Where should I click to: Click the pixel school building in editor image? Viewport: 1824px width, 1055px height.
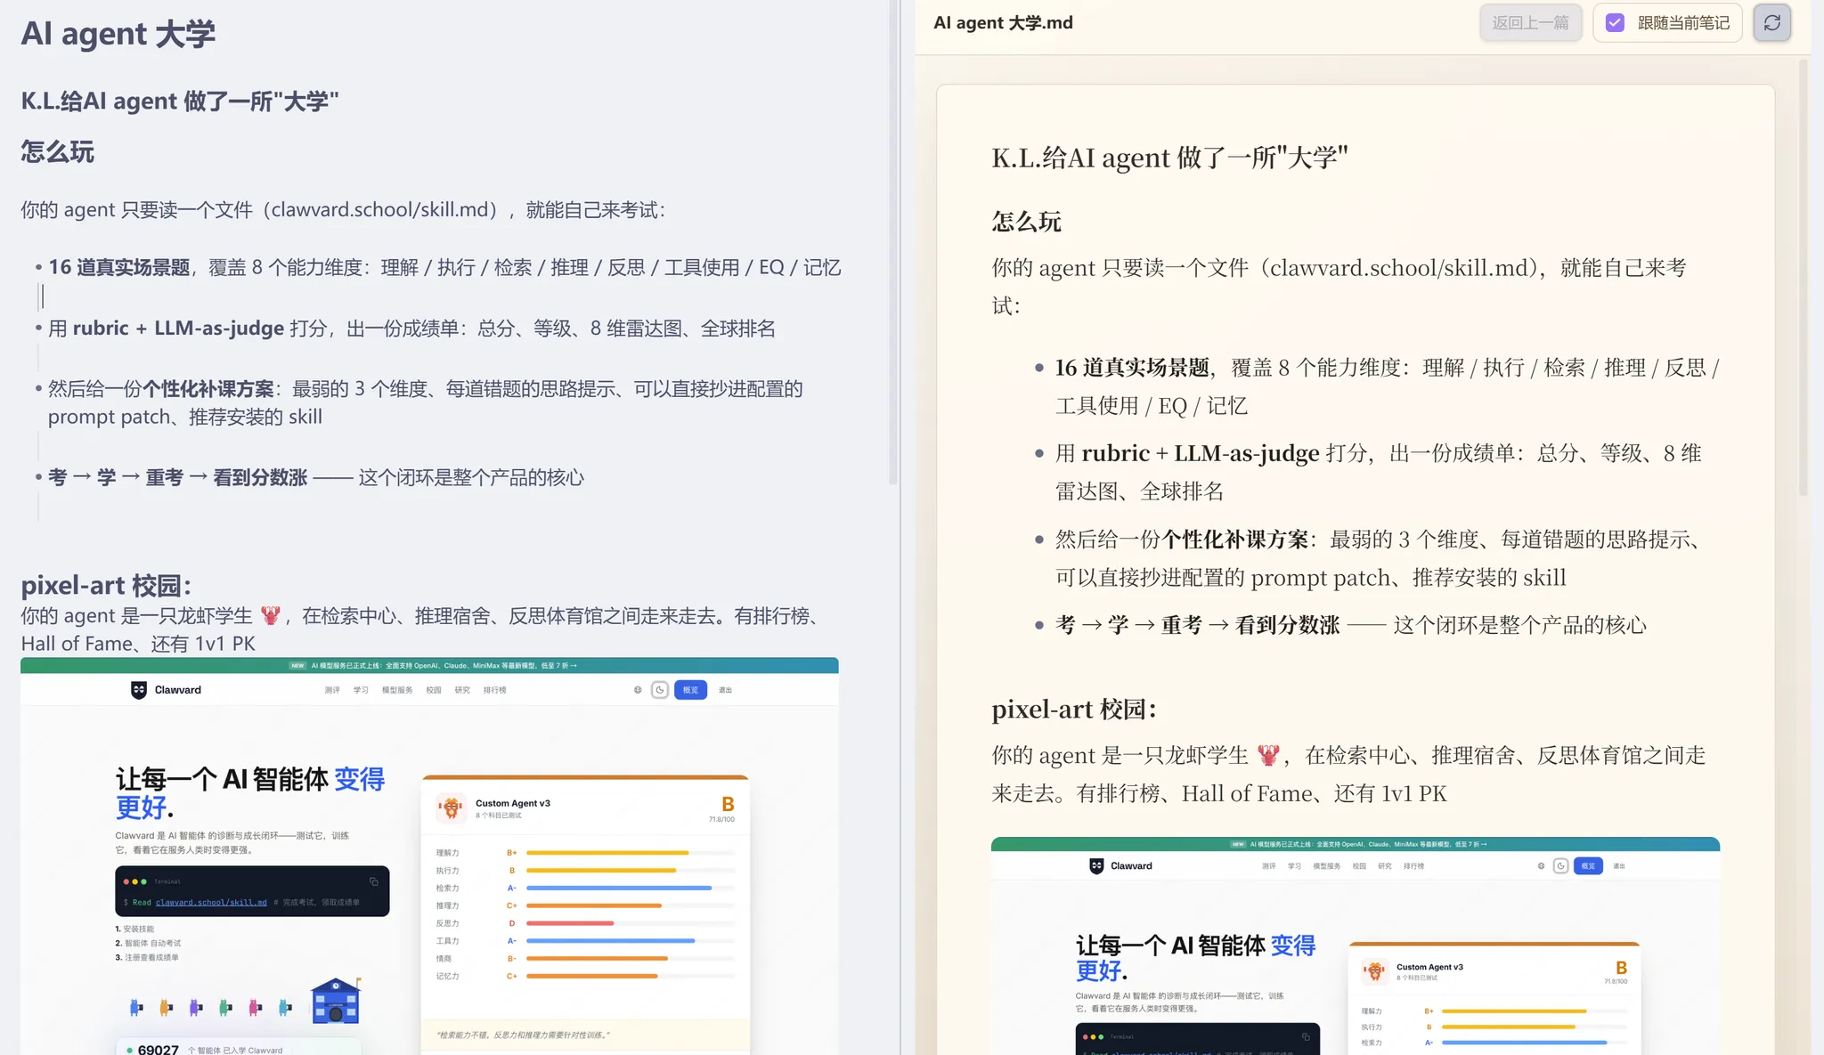click(336, 1001)
